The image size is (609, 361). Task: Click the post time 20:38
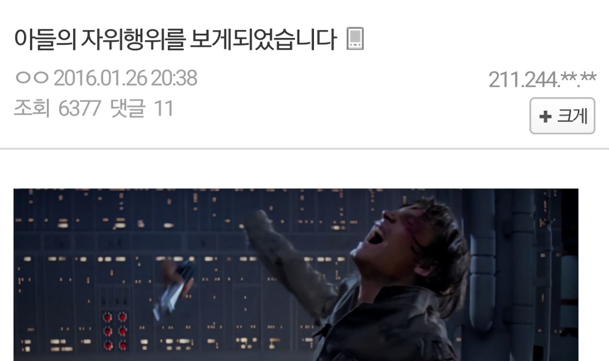[x=174, y=79]
